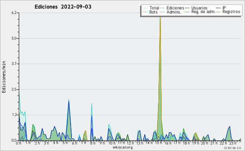The width and height of the screenshot is (245, 151).
Task: Click the '20 h' x-axis tick label
Action: 205,143
